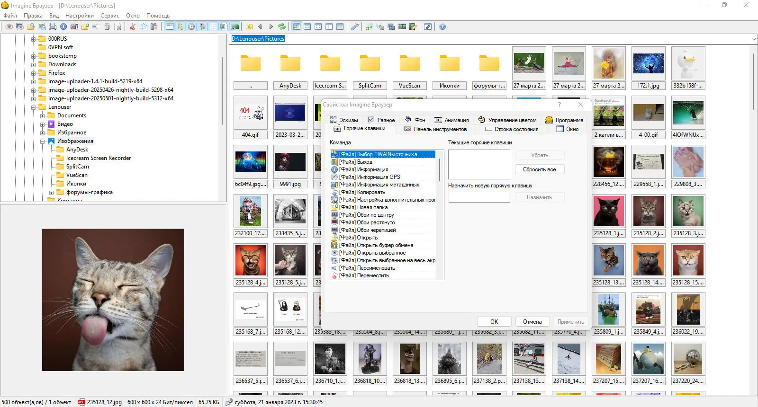
Task: Expand the Firefox folder node
Action: tap(34, 73)
